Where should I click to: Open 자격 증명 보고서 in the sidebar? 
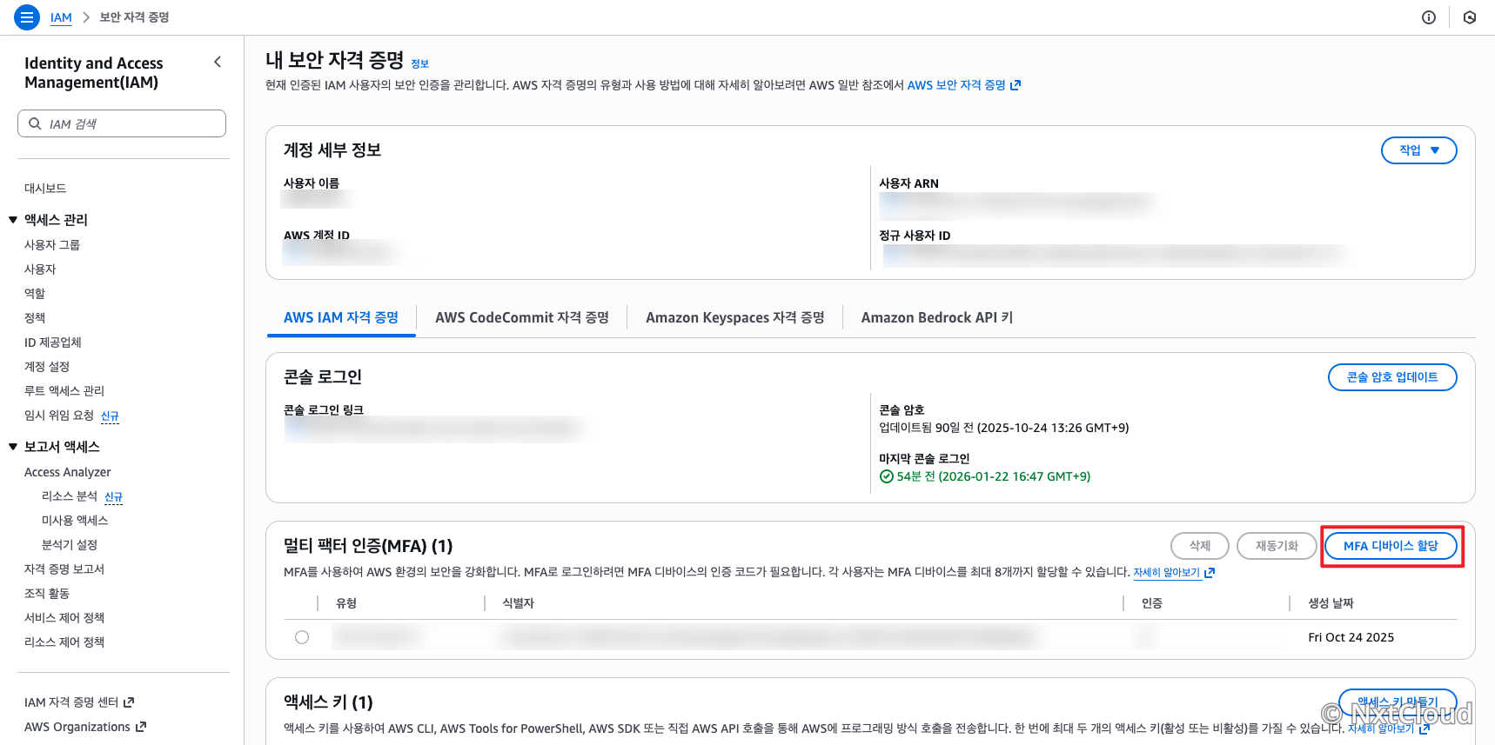click(64, 569)
